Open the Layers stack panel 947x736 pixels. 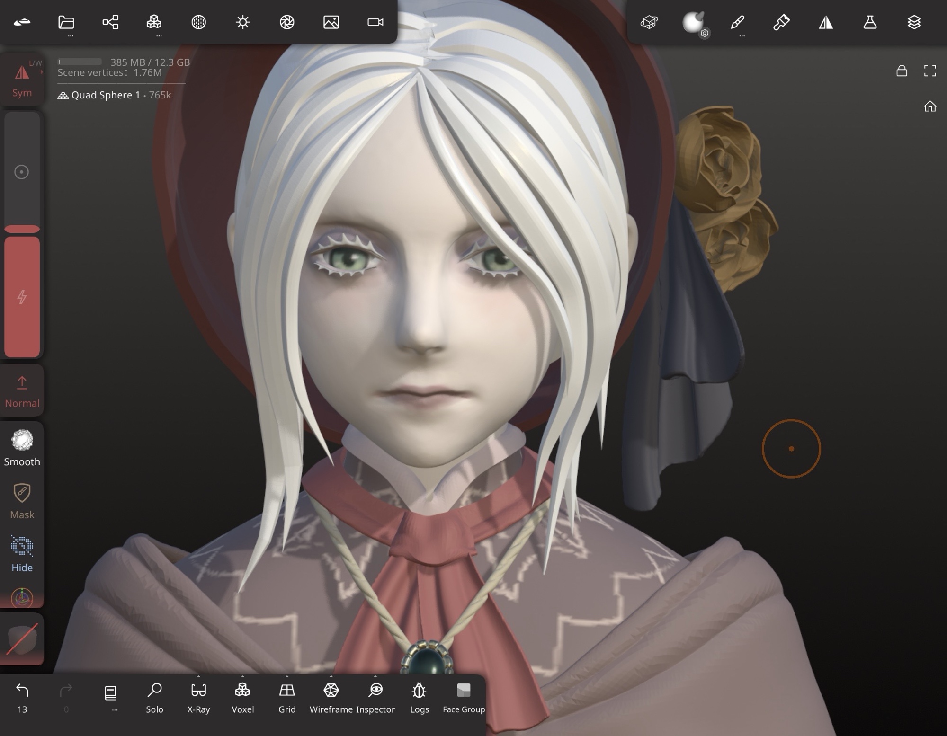click(x=914, y=22)
